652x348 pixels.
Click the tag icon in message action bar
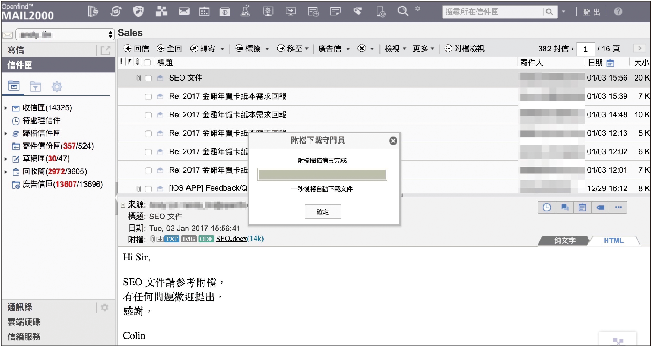(x=600, y=208)
